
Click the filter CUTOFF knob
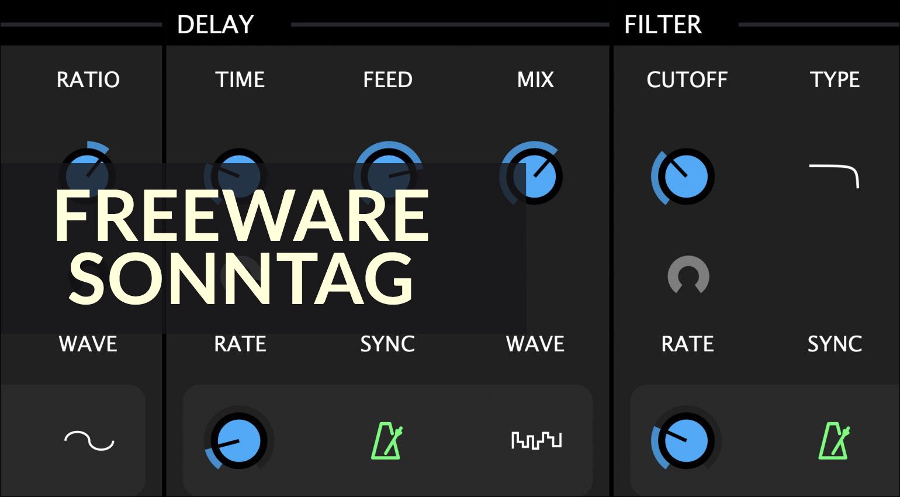point(683,176)
